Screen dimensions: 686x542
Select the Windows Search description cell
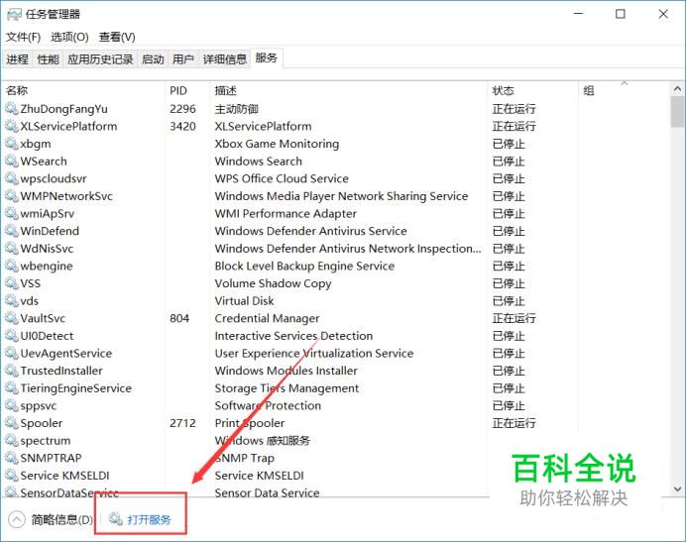click(258, 161)
